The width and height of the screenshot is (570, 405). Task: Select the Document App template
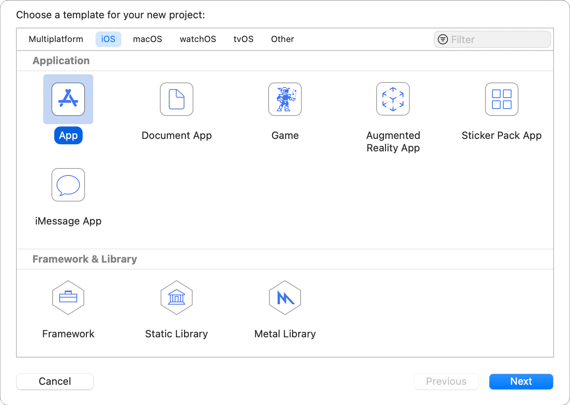pyautogui.click(x=176, y=99)
